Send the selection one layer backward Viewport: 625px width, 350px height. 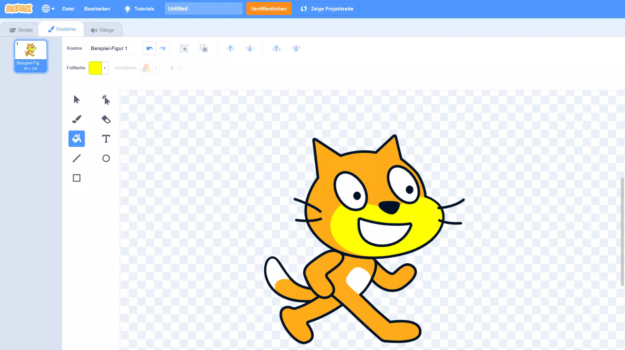250,48
